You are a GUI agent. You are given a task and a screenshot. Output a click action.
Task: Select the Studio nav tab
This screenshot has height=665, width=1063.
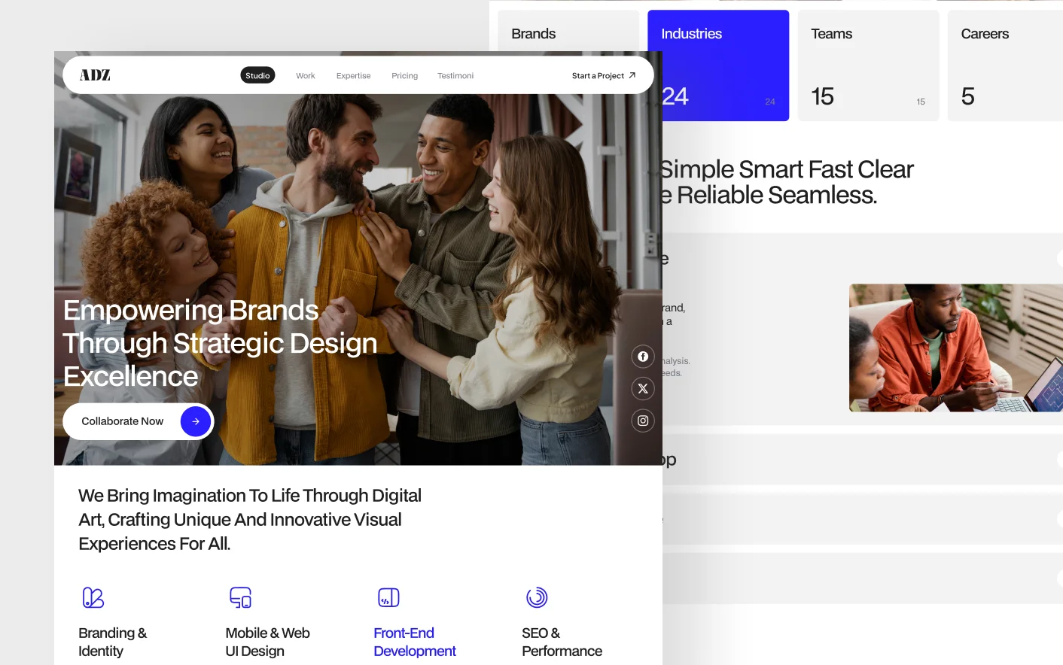(x=257, y=76)
